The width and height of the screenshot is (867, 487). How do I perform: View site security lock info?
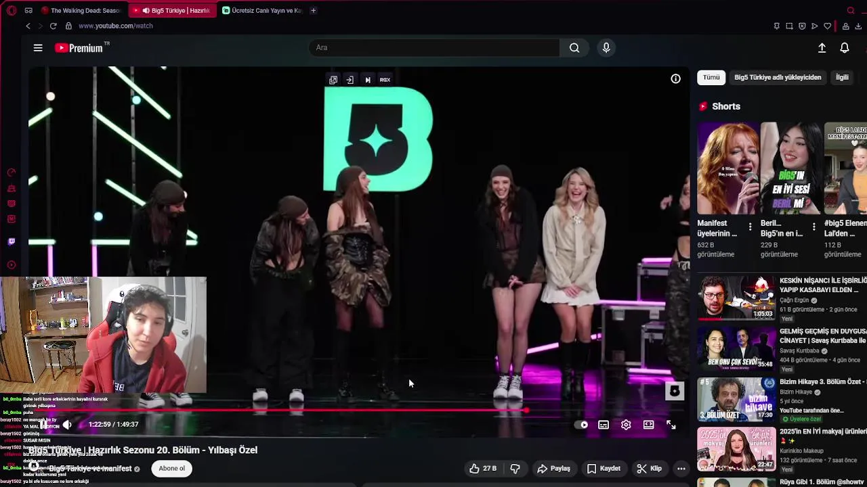point(68,26)
